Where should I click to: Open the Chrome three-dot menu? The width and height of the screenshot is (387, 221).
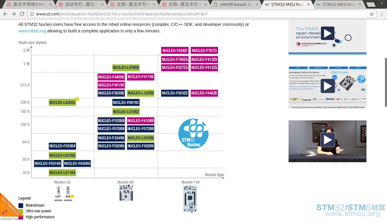click(x=382, y=14)
